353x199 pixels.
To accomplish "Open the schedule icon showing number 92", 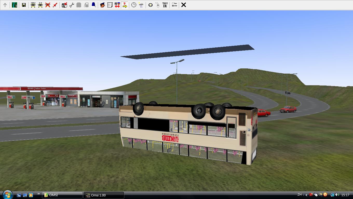I will pyautogui.click(x=64, y=5).
